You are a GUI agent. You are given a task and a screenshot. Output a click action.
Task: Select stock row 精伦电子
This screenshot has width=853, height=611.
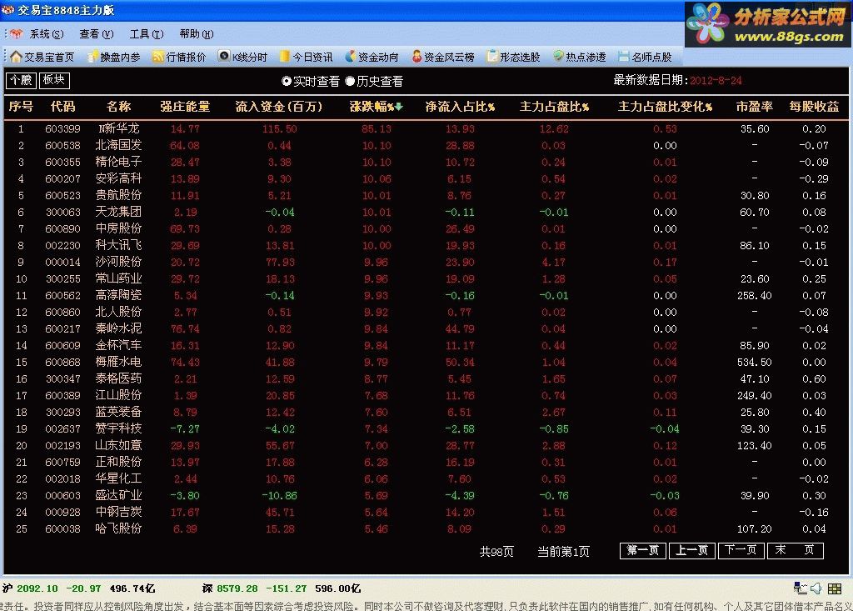426,163
